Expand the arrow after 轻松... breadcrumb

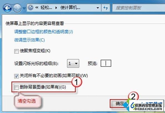56,8
